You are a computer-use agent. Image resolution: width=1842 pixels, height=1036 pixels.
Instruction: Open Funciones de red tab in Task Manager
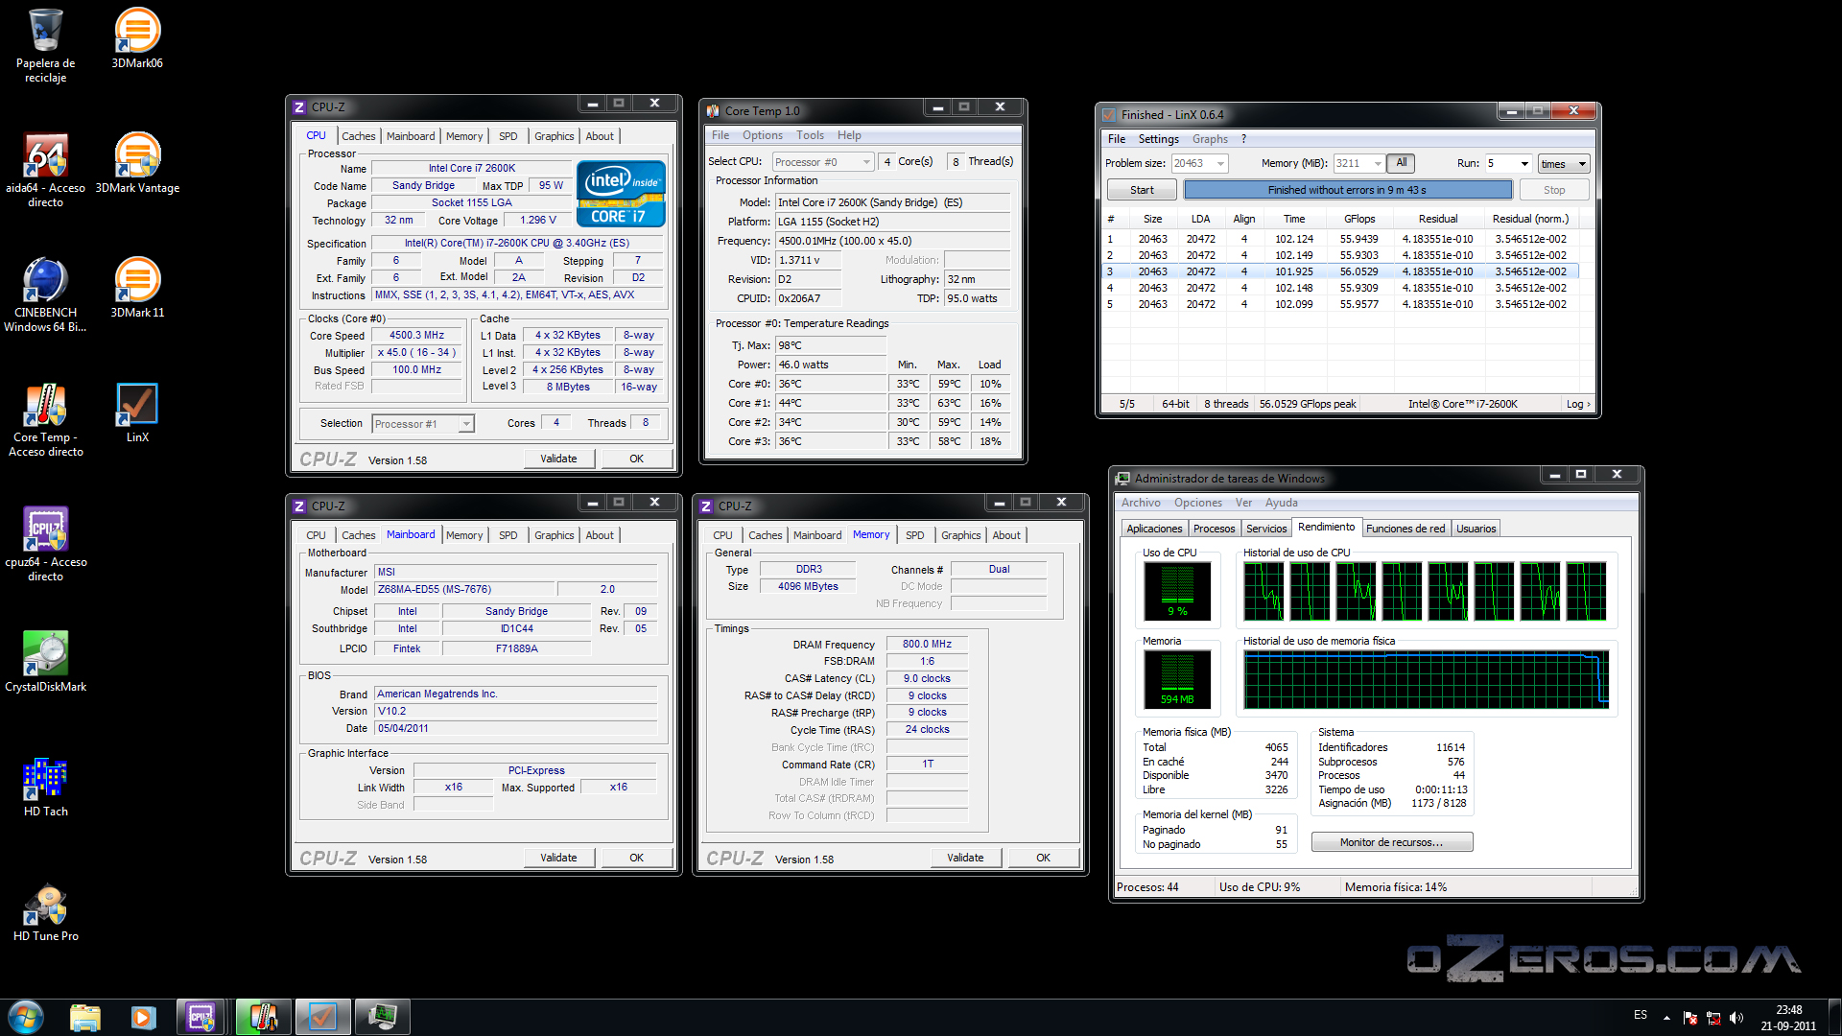click(1405, 529)
